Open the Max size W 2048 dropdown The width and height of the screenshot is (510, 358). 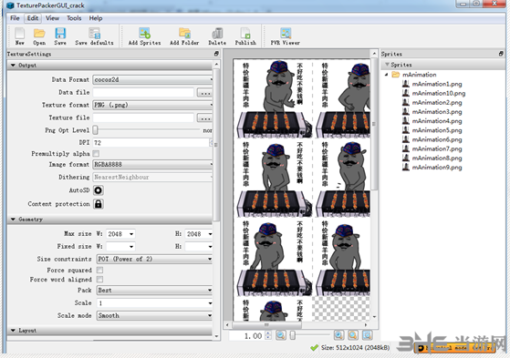coord(120,234)
